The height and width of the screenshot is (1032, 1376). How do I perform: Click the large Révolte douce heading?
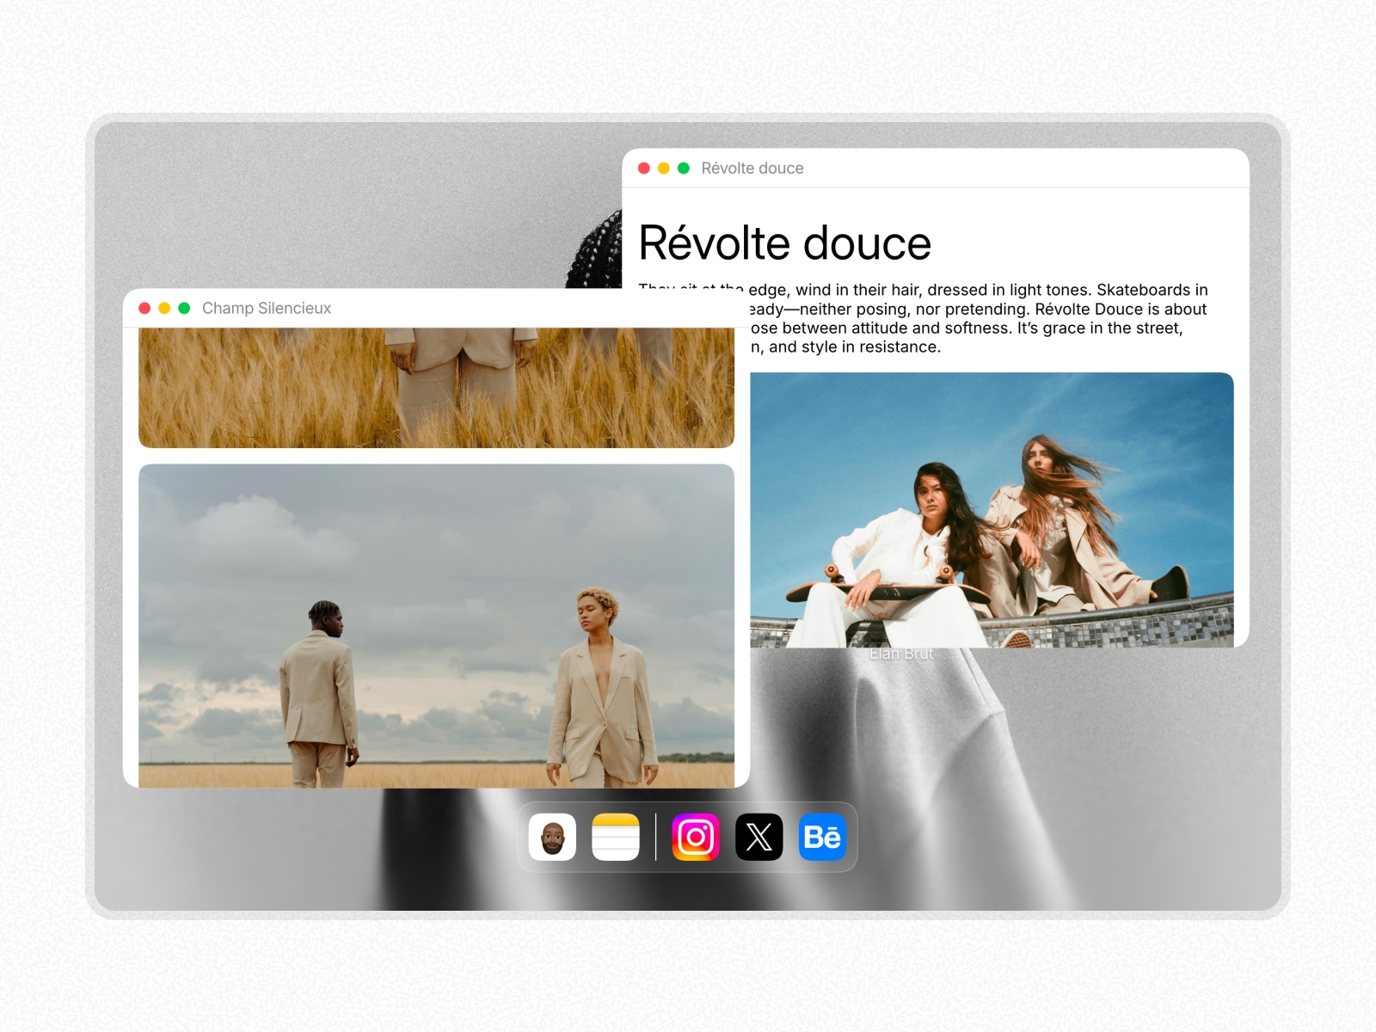click(784, 243)
